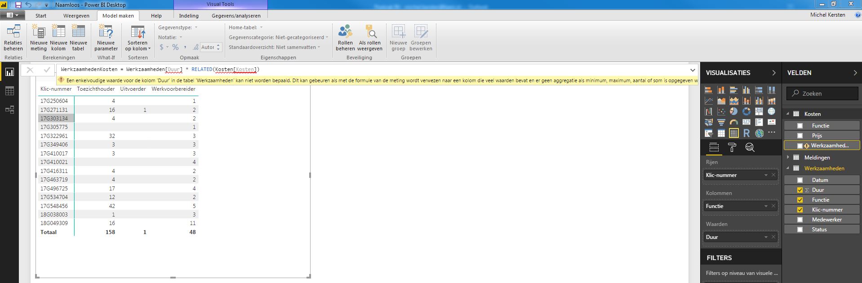Pick the scatter chart visual
The width and height of the screenshot is (862, 283).
(x=721, y=111)
